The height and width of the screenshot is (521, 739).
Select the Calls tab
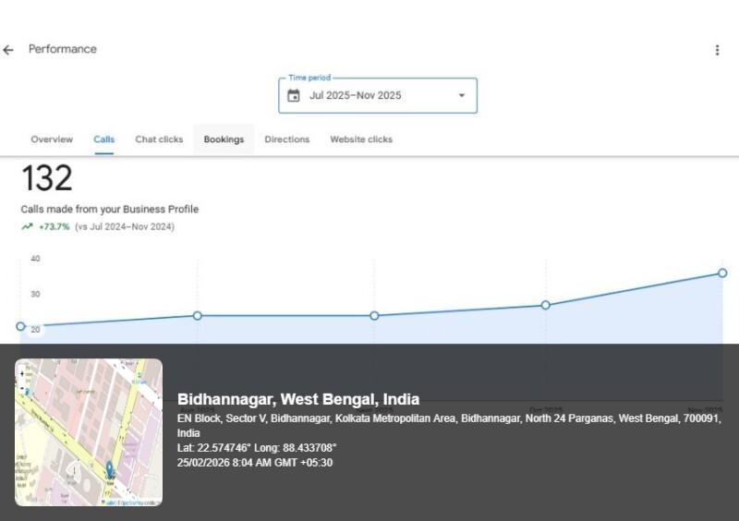point(104,139)
